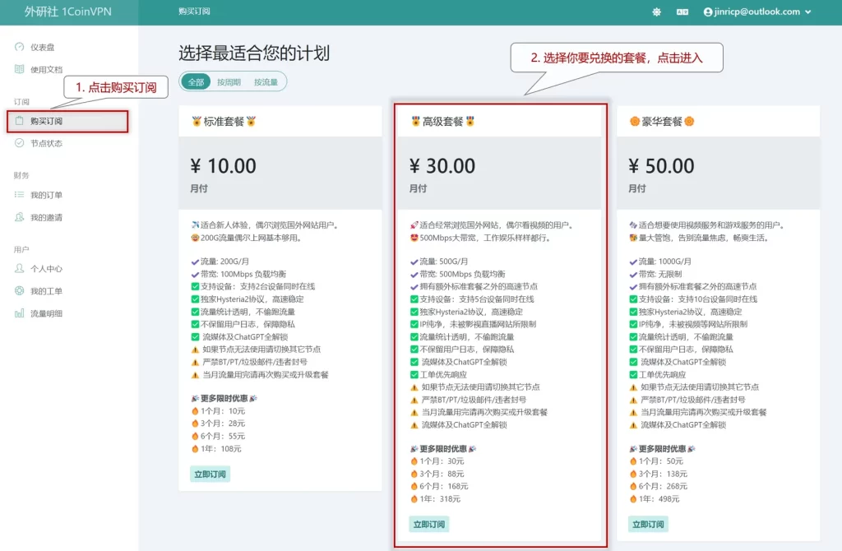
Task: Click the language translation icon
Action: click(x=682, y=12)
